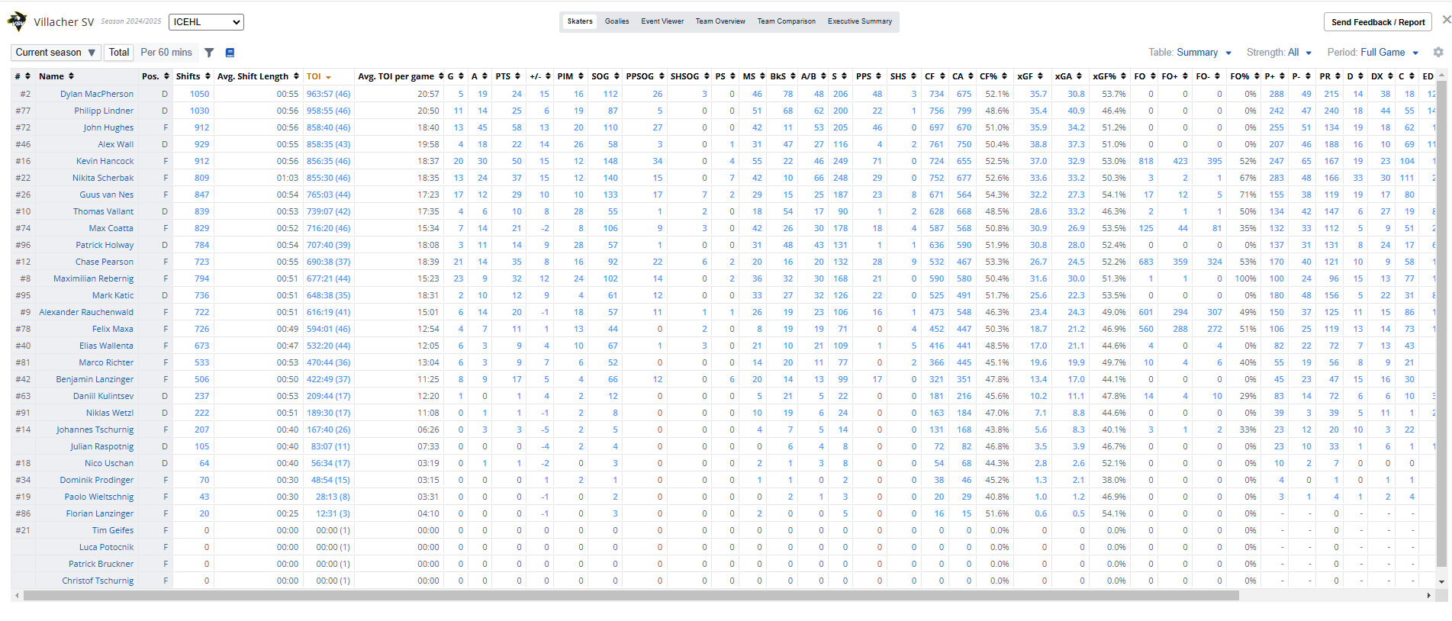Open the filter funnel icon

[209, 53]
